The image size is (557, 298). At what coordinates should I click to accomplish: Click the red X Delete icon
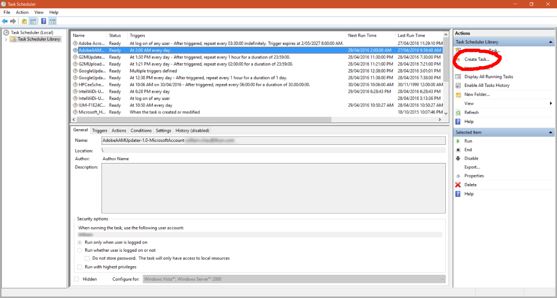pyautogui.click(x=458, y=185)
